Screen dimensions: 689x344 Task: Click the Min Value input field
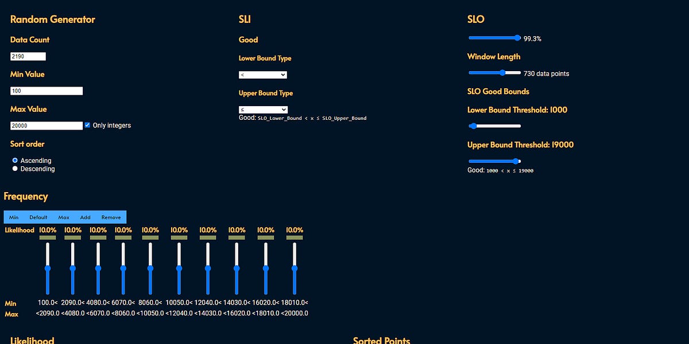click(x=47, y=91)
